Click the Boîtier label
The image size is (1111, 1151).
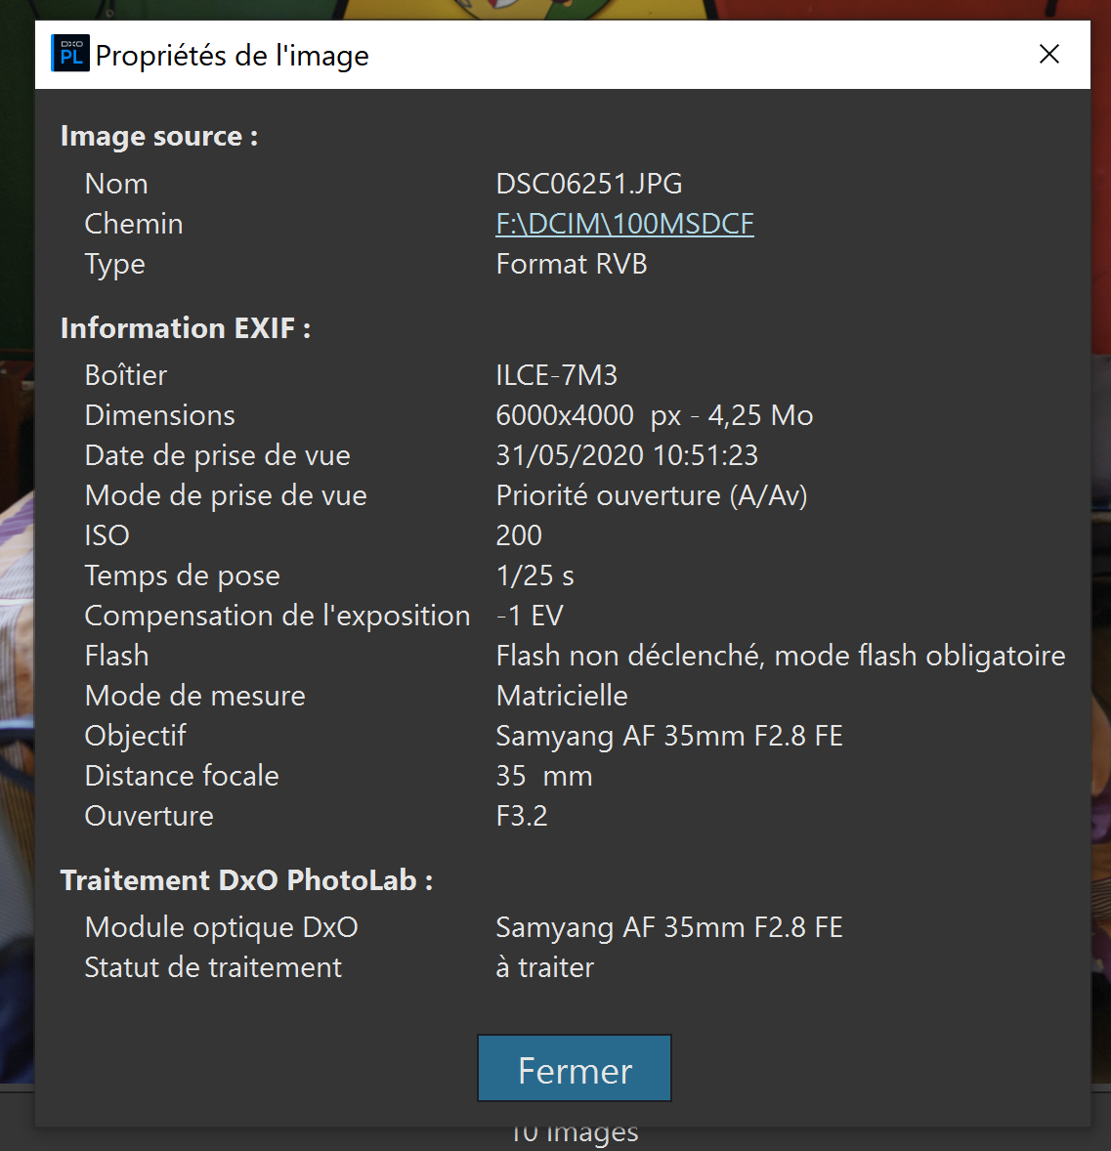126,375
